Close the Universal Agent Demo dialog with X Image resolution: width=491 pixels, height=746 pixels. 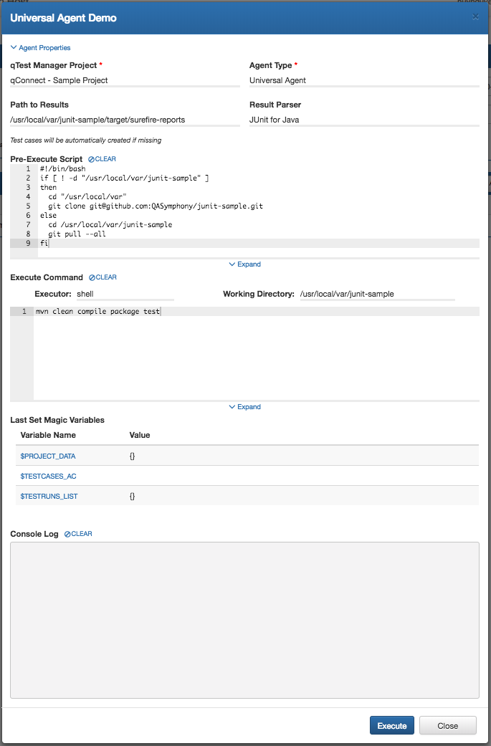[x=475, y=16]
